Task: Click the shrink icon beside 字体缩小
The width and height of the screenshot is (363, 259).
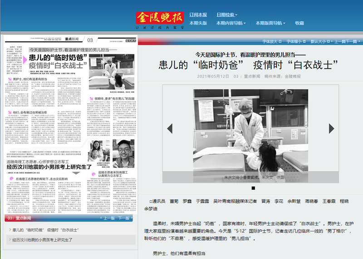Action: click(304, 41)
